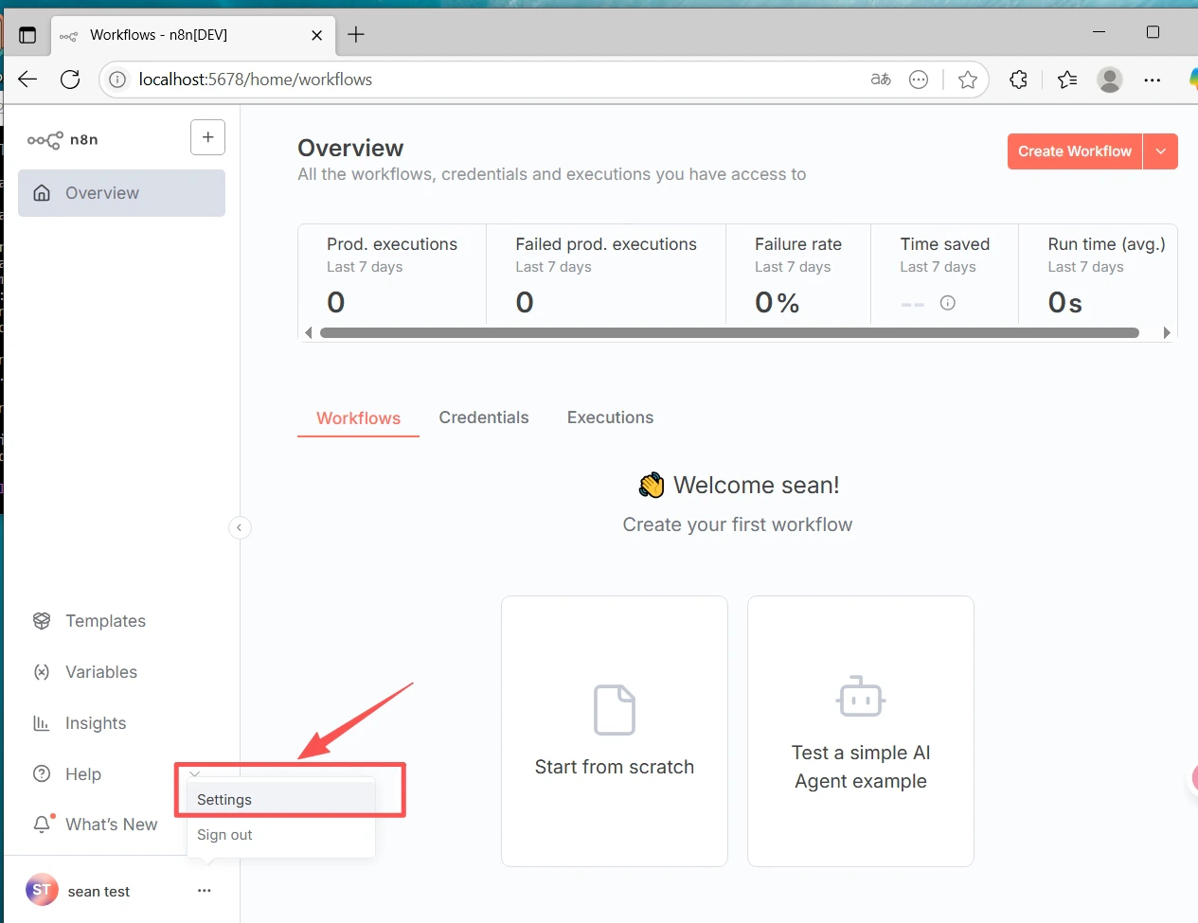The width and height of the screenshot is (1198, 923).
Task: Sign out of the account
Action: [224, 835]
